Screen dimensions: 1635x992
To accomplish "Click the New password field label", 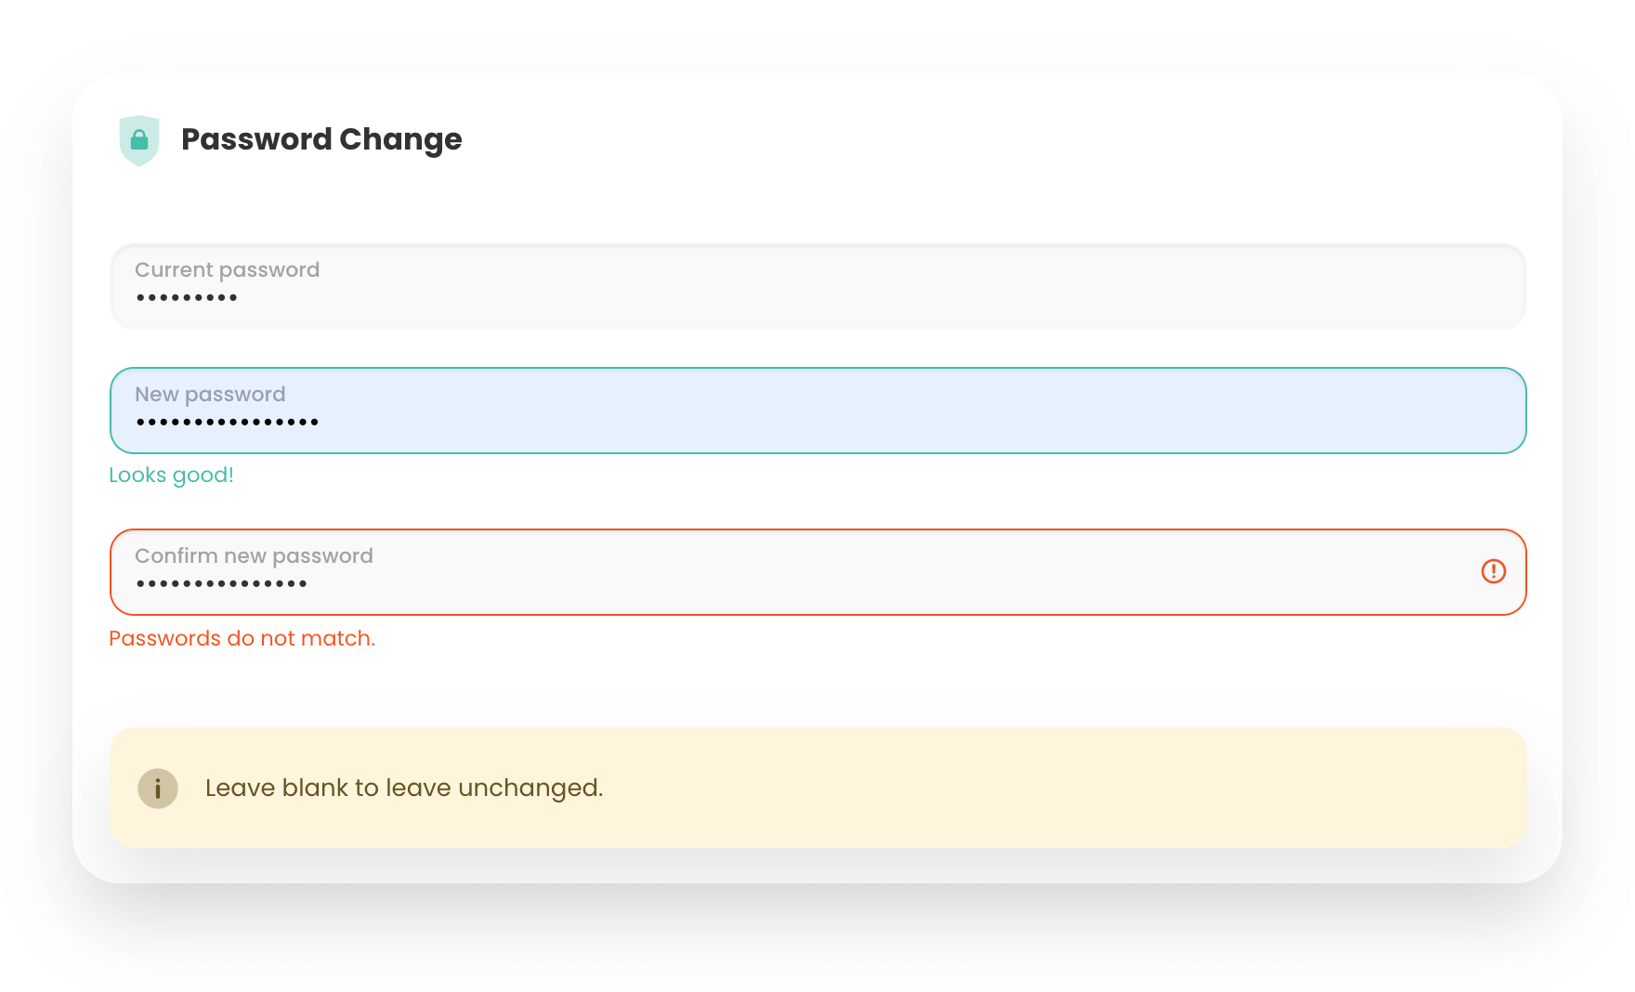I will (x=210, y=395).
